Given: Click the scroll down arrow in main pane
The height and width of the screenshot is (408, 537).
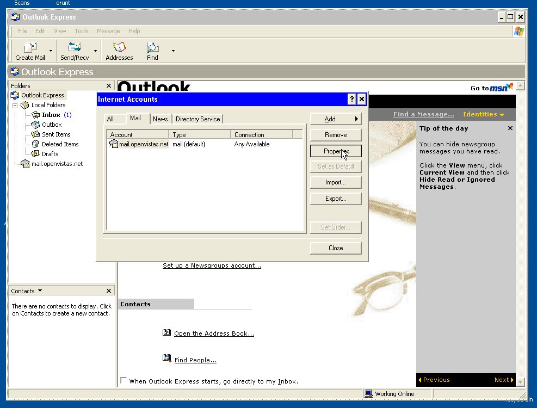Looking at the screenshot, I should [521, 382].
